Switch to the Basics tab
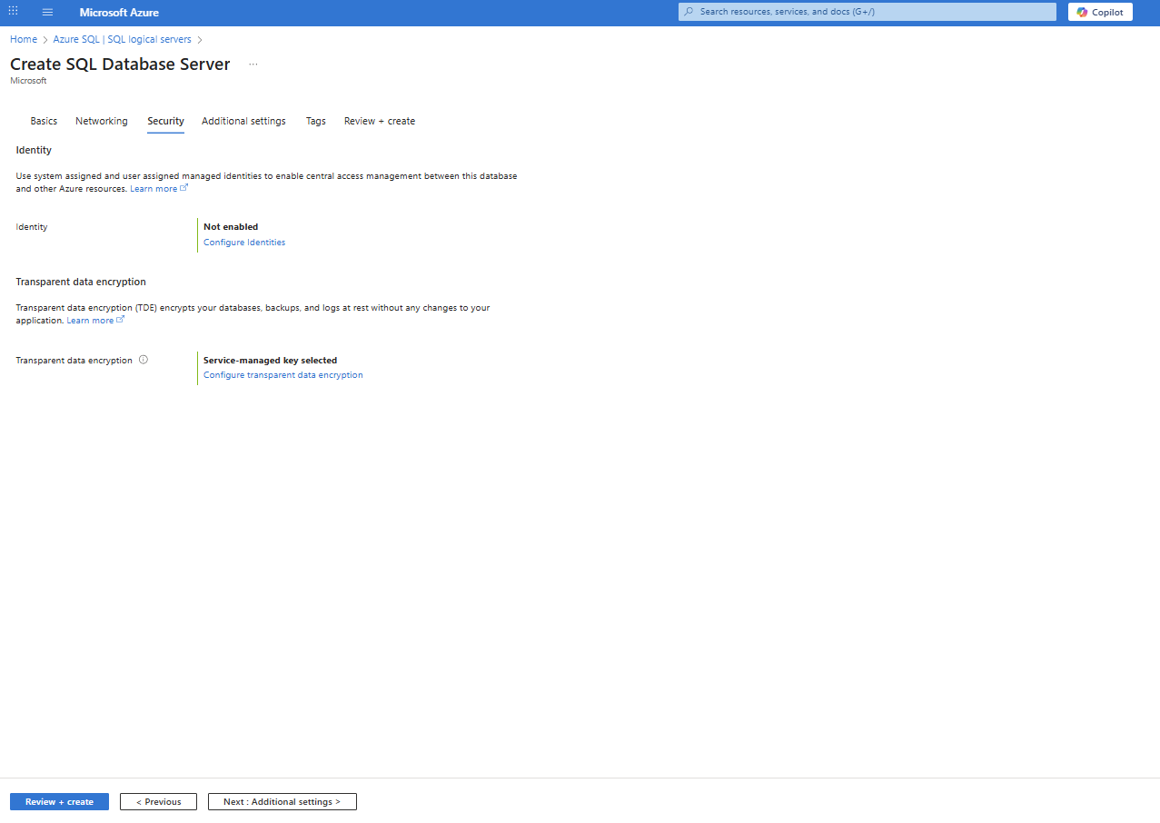The height and width of the screenshot is (823, 1160). click(x=44, y=121)
